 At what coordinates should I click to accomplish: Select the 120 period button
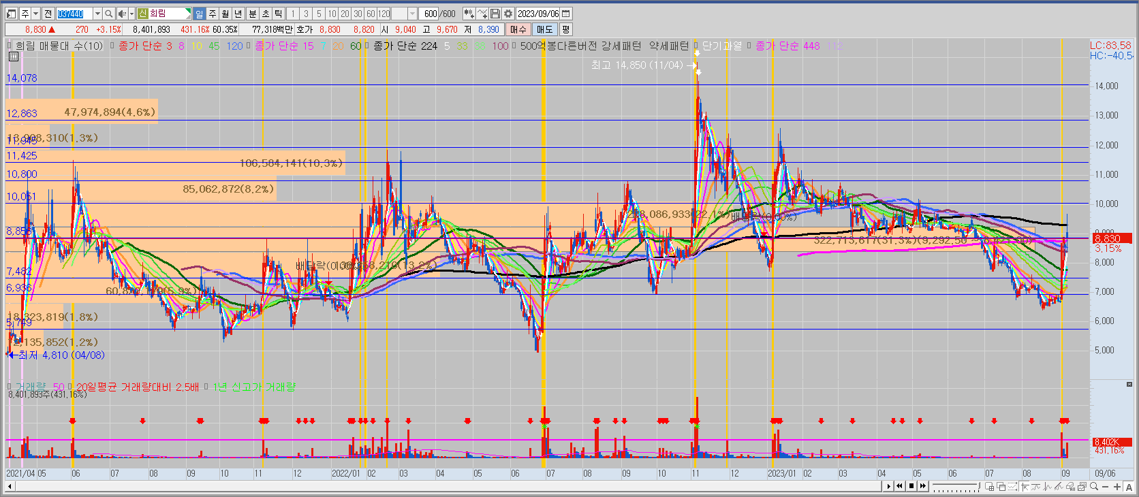384,14
